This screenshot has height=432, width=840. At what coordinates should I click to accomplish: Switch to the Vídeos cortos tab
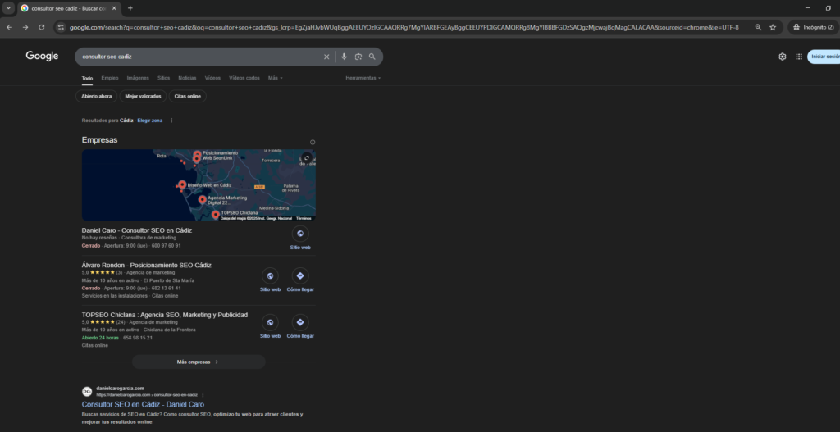[x=244, y=78]
